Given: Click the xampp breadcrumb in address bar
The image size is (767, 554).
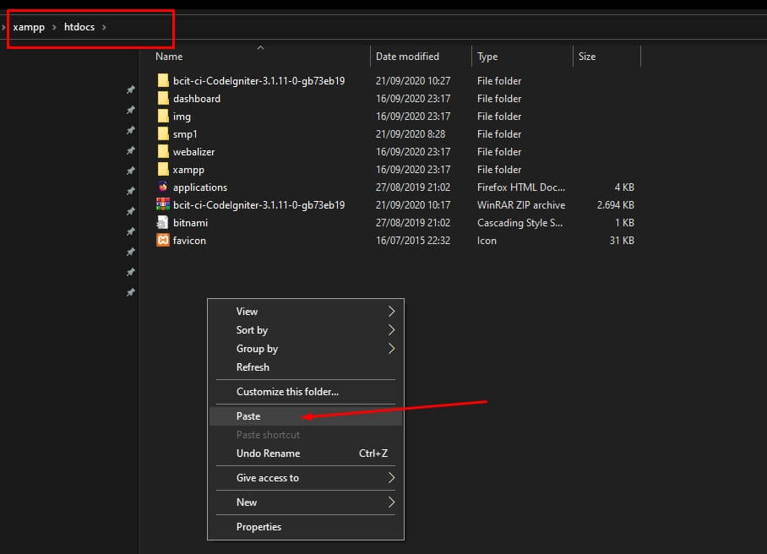Looking at the screenshot, I should [29, 28].
